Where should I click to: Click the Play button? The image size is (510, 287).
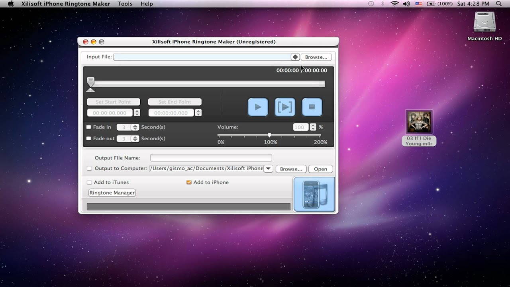258,107
